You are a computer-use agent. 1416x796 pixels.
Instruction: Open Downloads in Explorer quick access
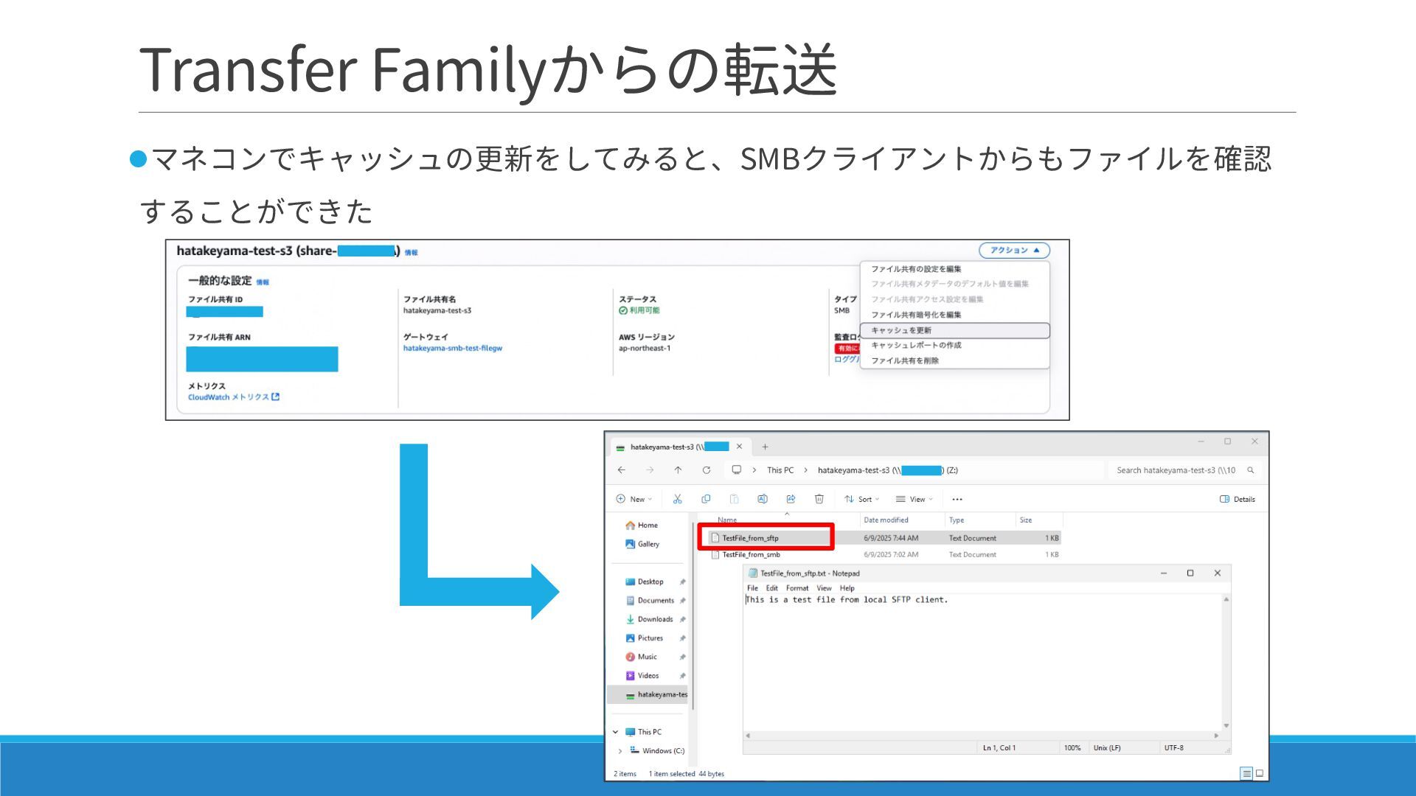[x=655, y=619]
